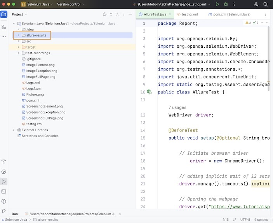
Task: Select the ScreenshotElement.png file
Action: (44, 106)
